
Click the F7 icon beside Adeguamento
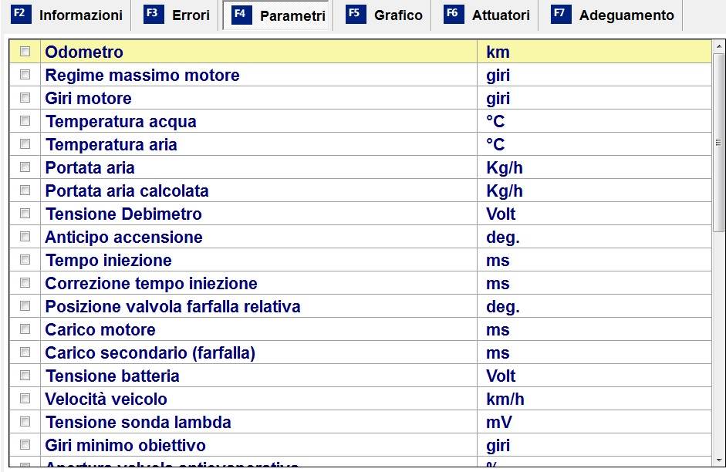pyautogui.click(x=561, y=14)
